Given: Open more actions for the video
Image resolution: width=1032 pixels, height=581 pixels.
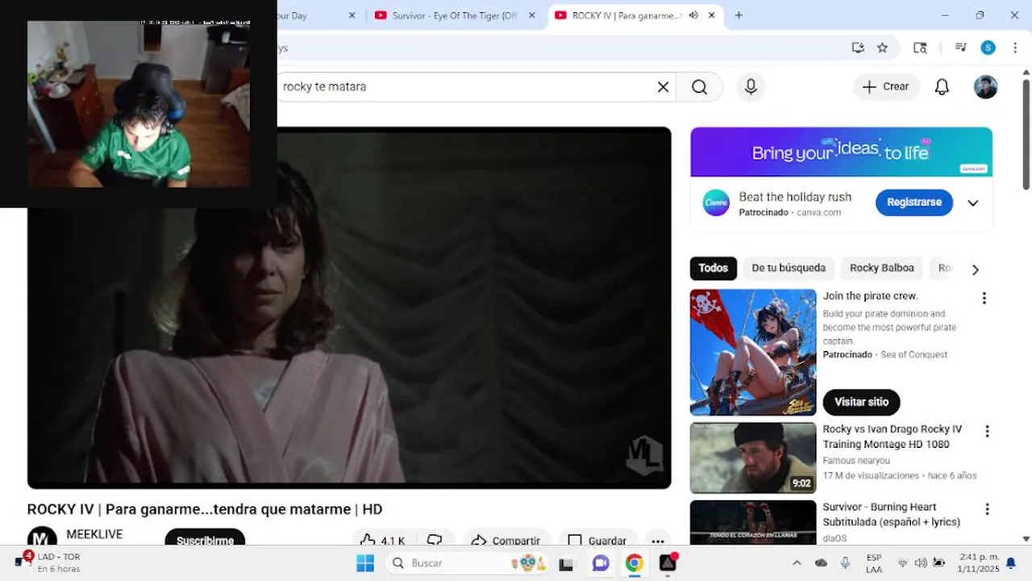Looking at the screenshot, I should point(658,541).
